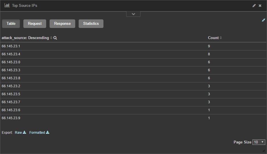Screen dimensions: 267x154
Task: Click the collapse arrows icon at top right
Action: coord(264,20)
